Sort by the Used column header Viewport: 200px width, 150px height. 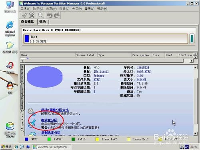[x=171, y=55]
